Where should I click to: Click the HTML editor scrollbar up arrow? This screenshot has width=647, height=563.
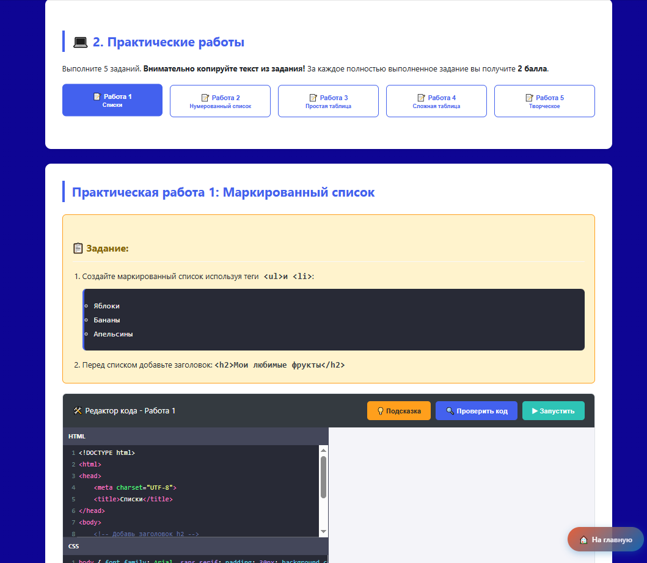324,451
